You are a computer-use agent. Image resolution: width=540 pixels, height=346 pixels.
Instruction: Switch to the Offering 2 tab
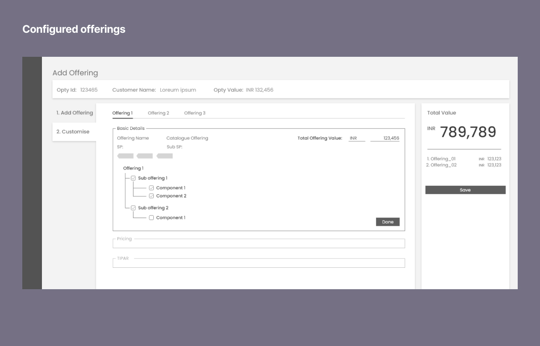158,113
